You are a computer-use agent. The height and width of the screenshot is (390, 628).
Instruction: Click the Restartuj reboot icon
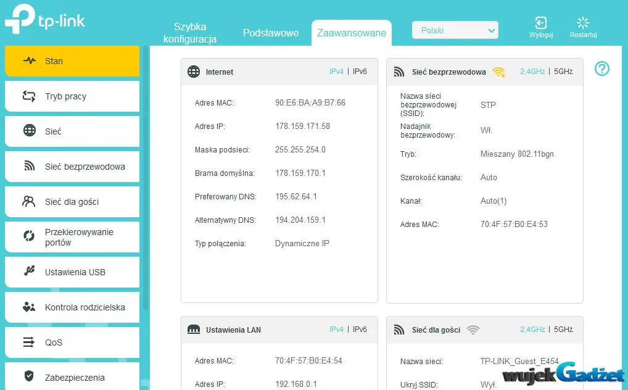pos(583,23)
